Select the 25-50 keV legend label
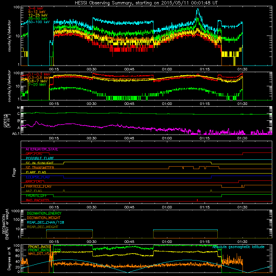This screenshot has height=276, width=276. click(x=38, y=19)
